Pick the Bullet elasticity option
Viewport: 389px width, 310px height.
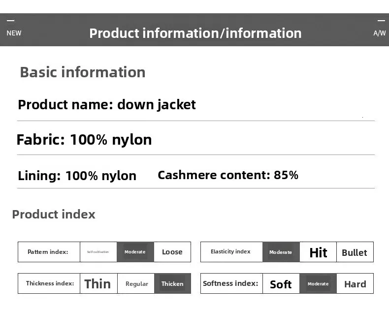(355, 252)
